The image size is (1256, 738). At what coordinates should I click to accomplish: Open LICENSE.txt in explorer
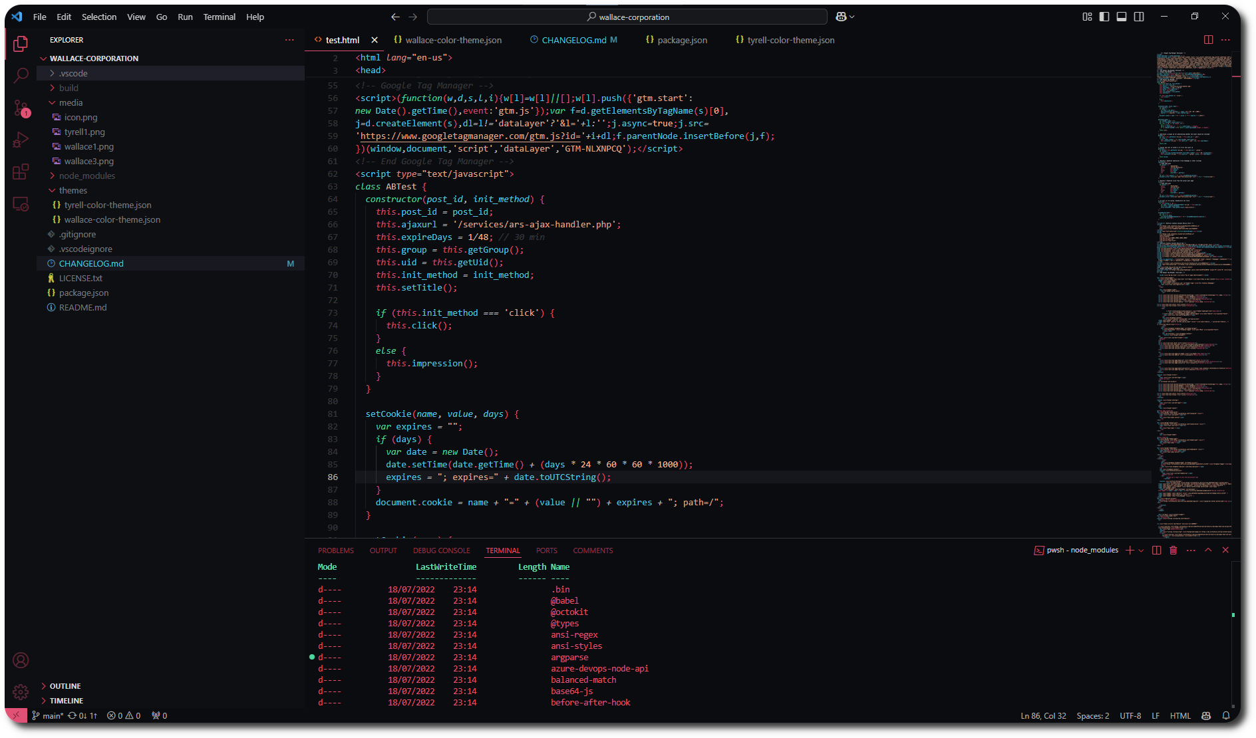(x=170, y=278)
